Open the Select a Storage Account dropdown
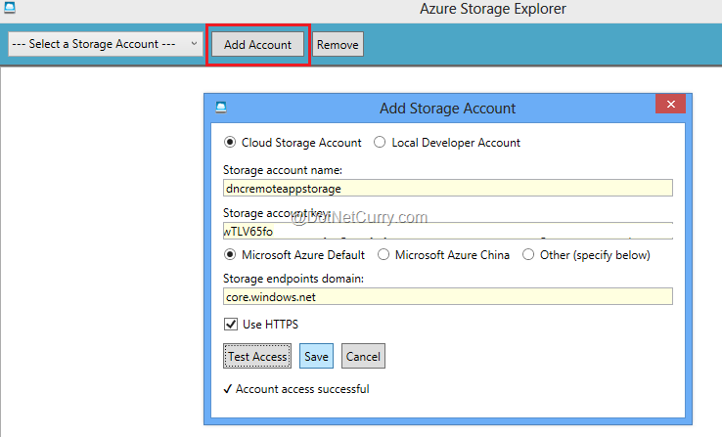This screenshot has height=437, width=722. click(106, 44)
